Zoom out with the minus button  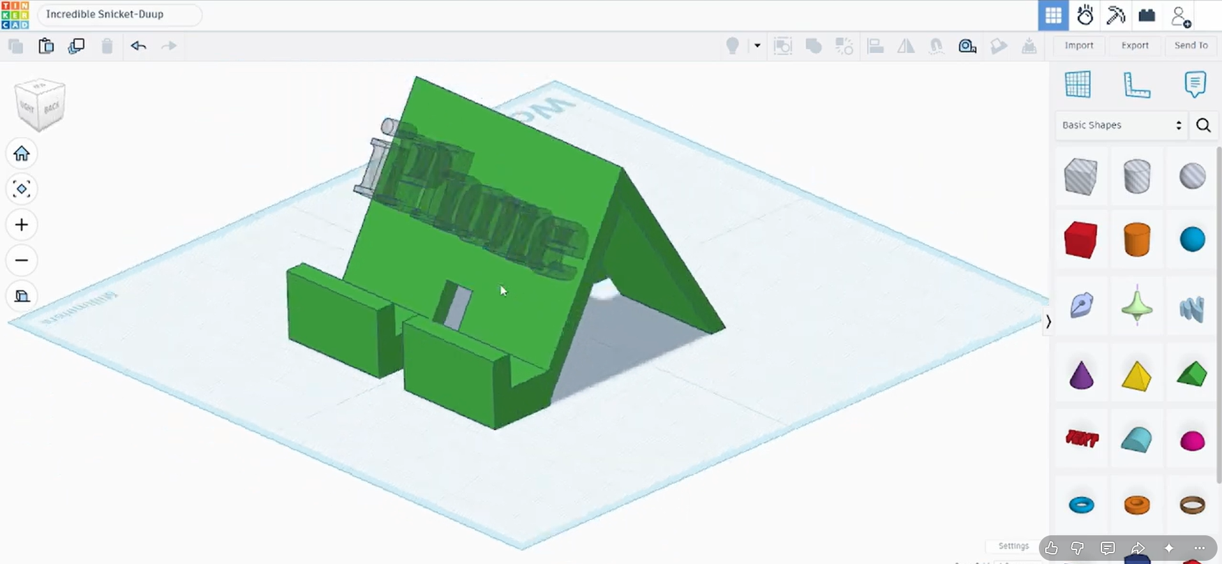pyautogui.click(x=21, y=260)
